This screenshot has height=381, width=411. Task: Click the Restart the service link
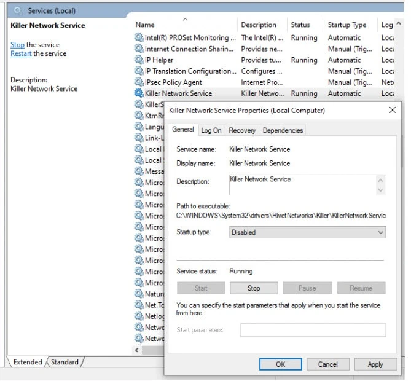[x=21, y=53]
